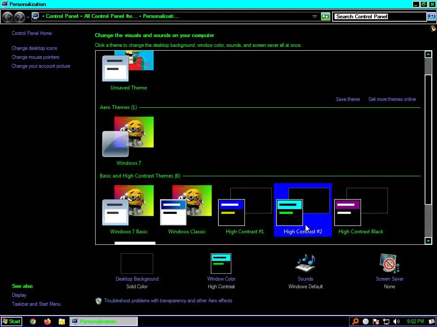Screen dimensions: 437x327
Task: Click the white face tray icon
Action: 366,322
